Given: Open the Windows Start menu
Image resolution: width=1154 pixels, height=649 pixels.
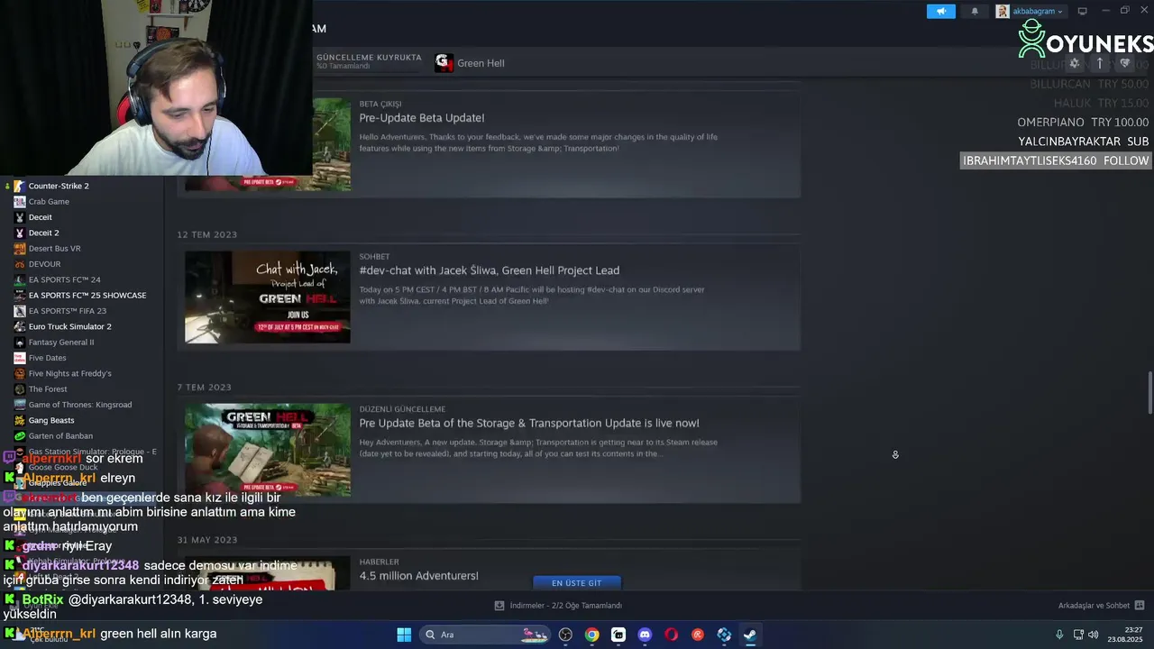Looking at the screenshot, I should coord(404,635).
